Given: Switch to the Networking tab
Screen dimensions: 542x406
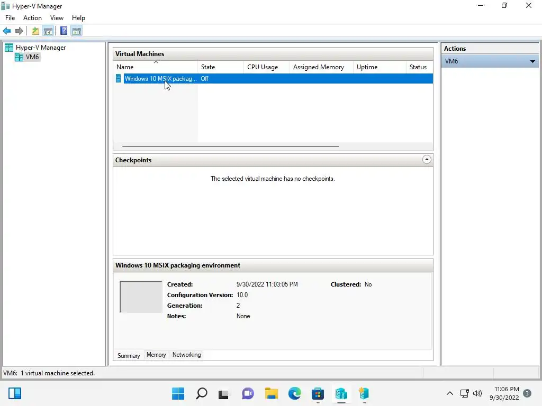Looking at the screenshot, I should 187,355.
